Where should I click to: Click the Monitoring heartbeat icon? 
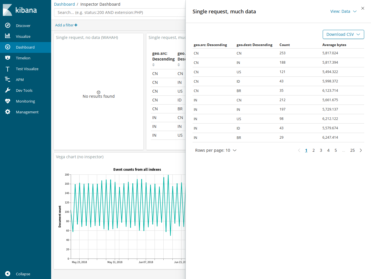8,101
